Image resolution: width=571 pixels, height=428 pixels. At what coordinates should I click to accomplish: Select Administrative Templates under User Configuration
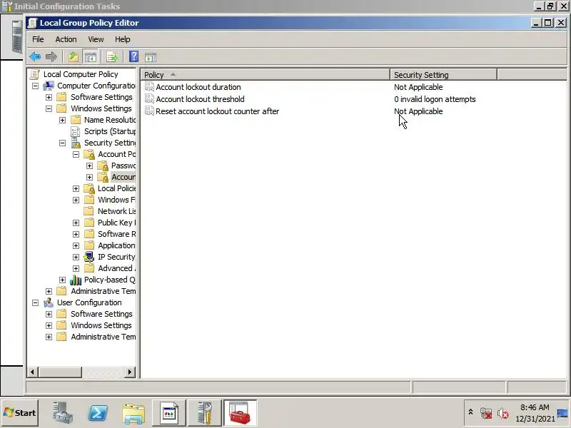point(103,337)
